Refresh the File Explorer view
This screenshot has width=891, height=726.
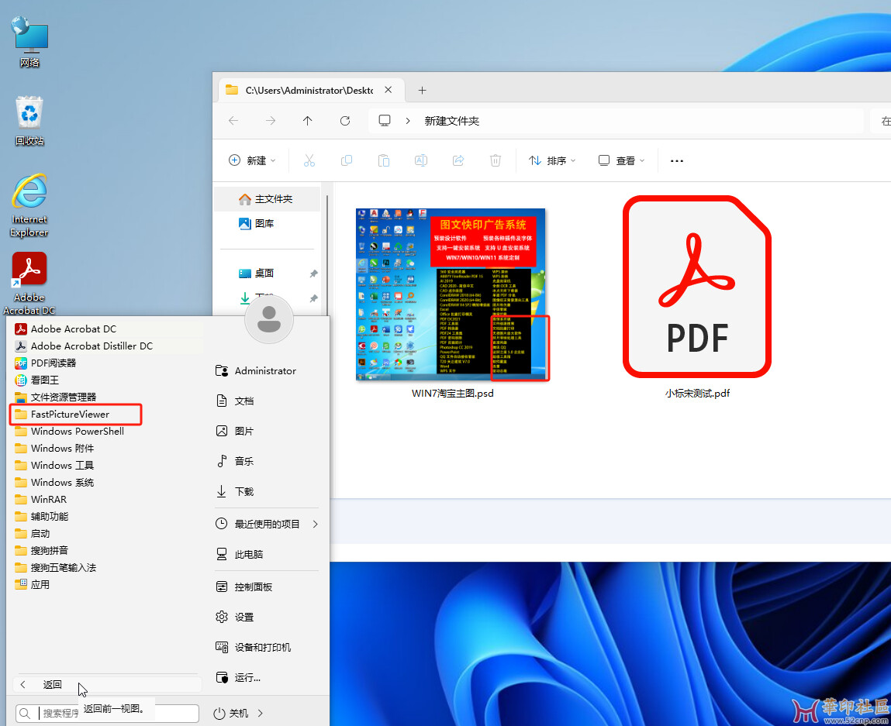345,120
